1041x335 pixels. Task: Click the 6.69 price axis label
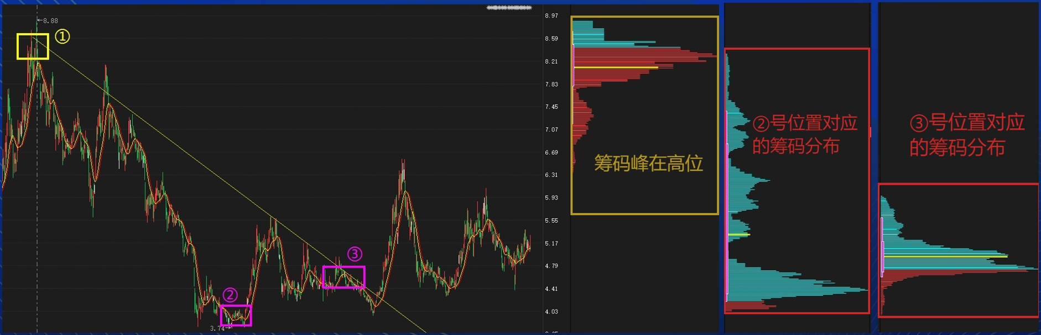pyautogui.click(x=551, y=153)
